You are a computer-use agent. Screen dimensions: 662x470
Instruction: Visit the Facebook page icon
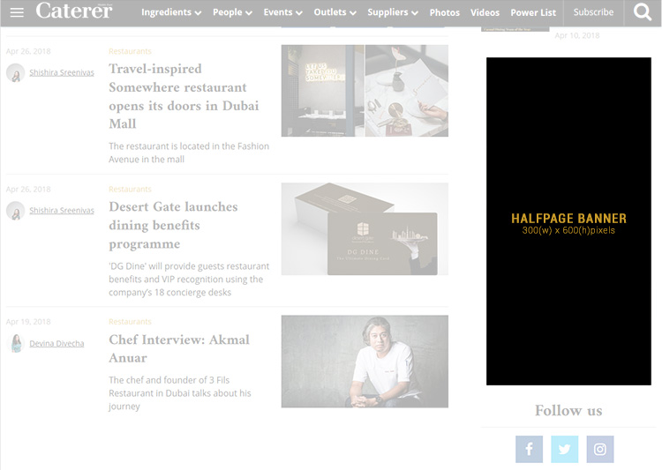pyautogui.click(x=529, y=450)
